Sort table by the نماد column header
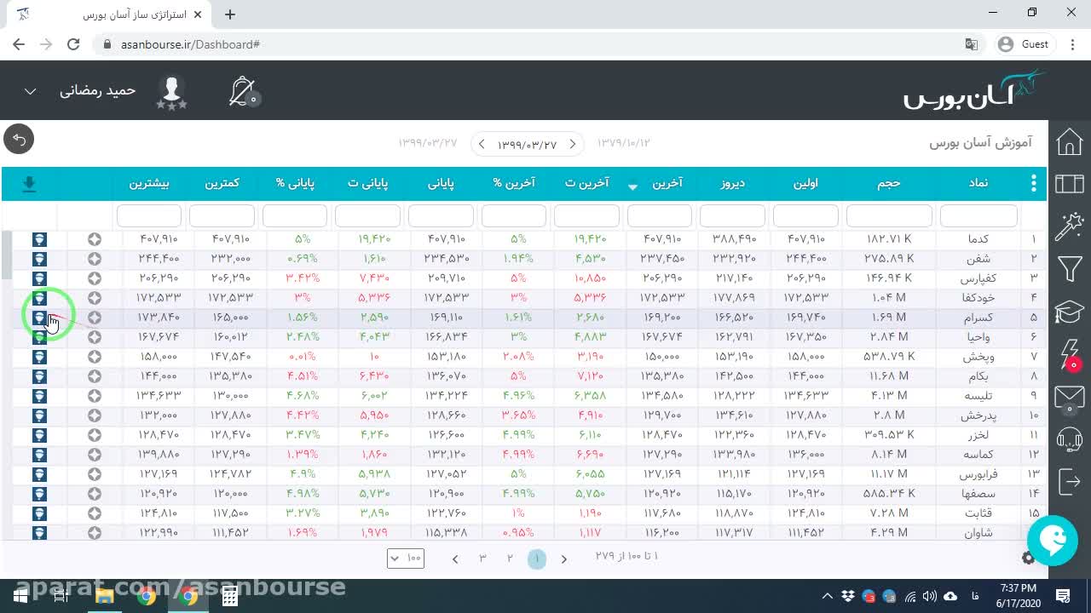Screen dimensions: 1091x613 click(978, 183)
